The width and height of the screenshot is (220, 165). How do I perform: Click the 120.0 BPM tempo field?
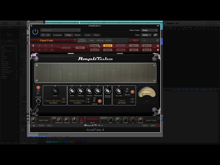click(x=134, y=41)
